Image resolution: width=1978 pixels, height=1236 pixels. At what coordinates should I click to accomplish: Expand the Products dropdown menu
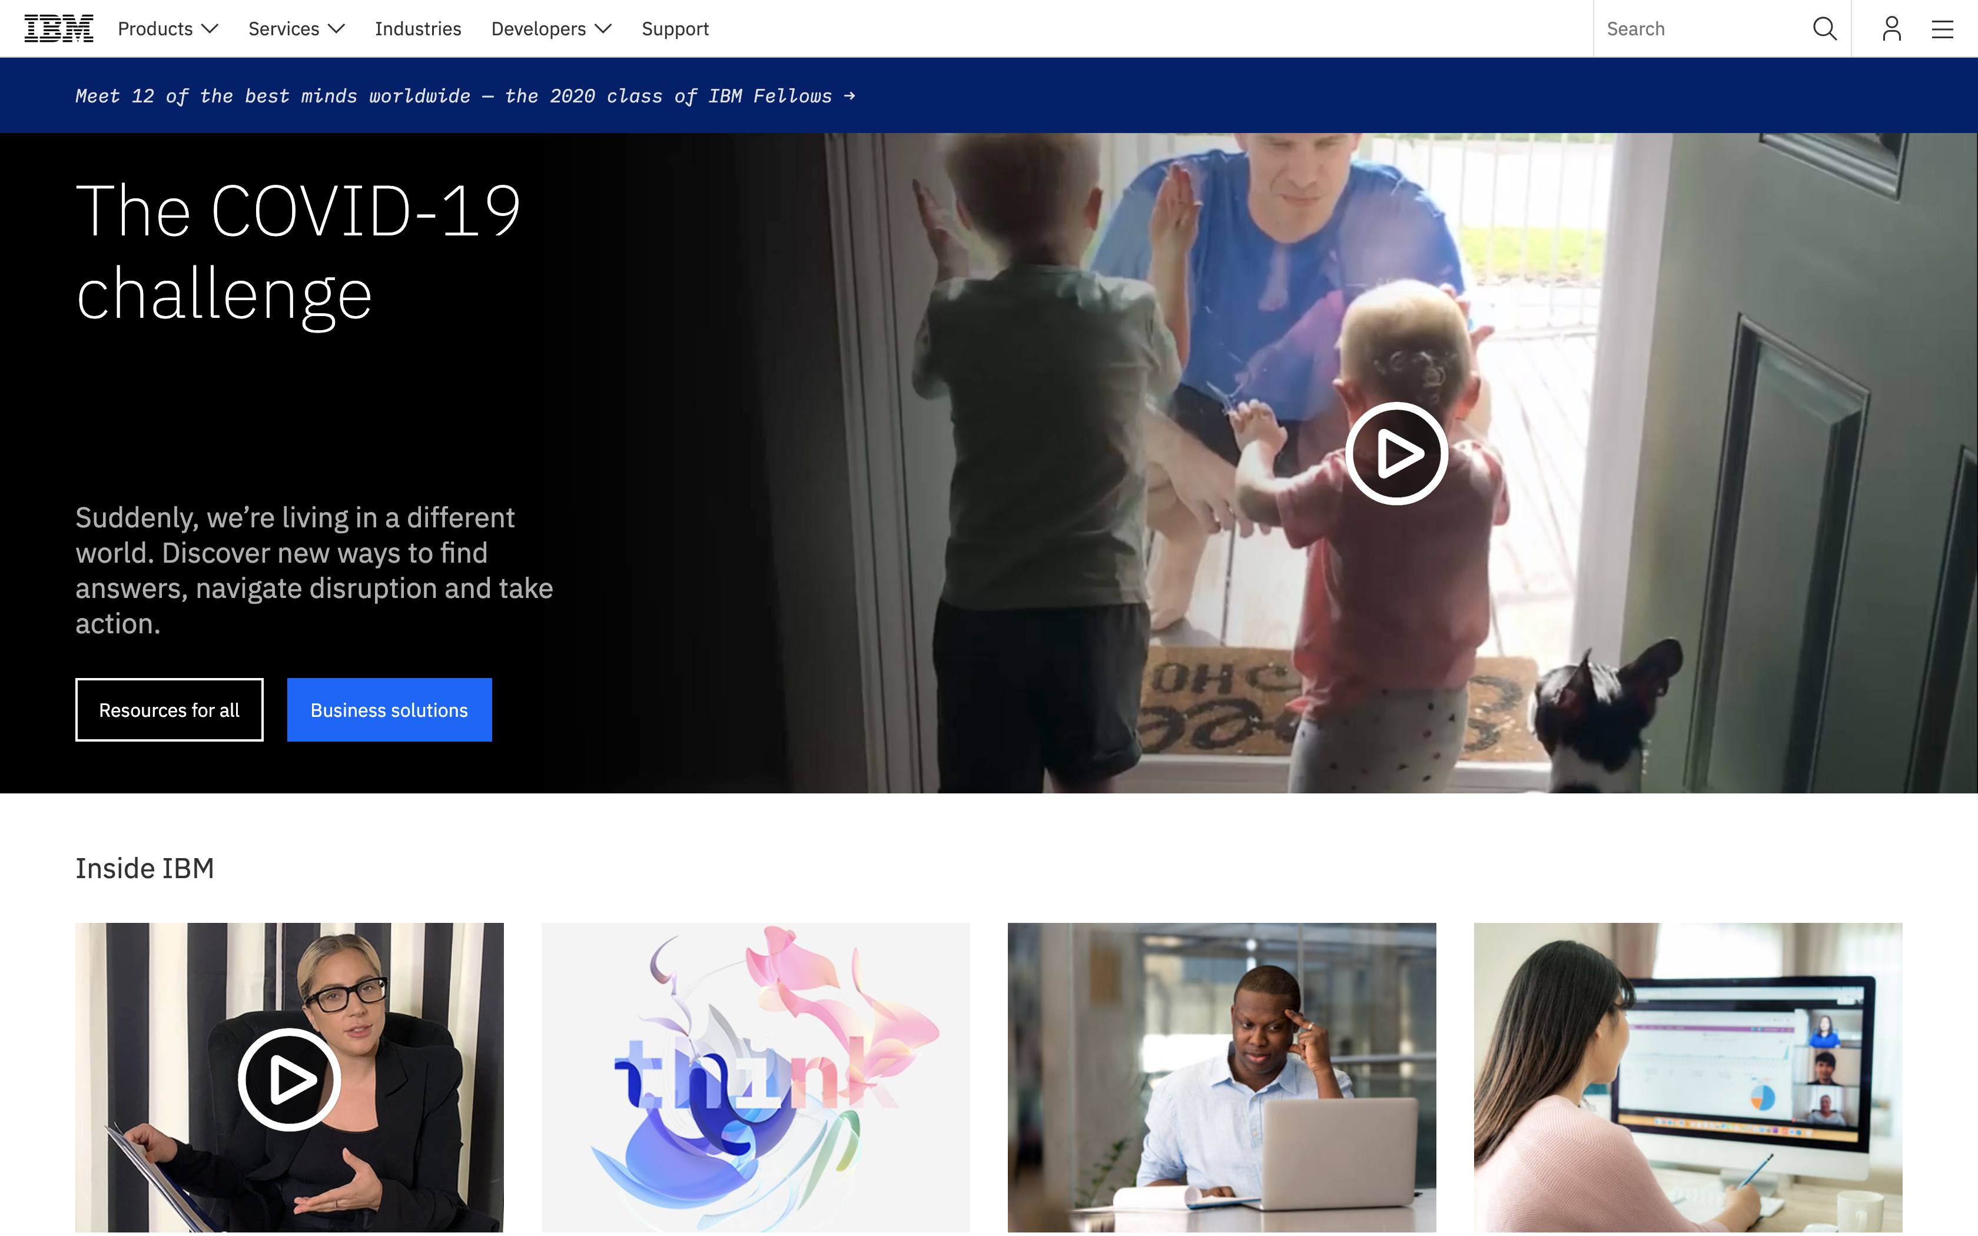[x=168, y=29]
